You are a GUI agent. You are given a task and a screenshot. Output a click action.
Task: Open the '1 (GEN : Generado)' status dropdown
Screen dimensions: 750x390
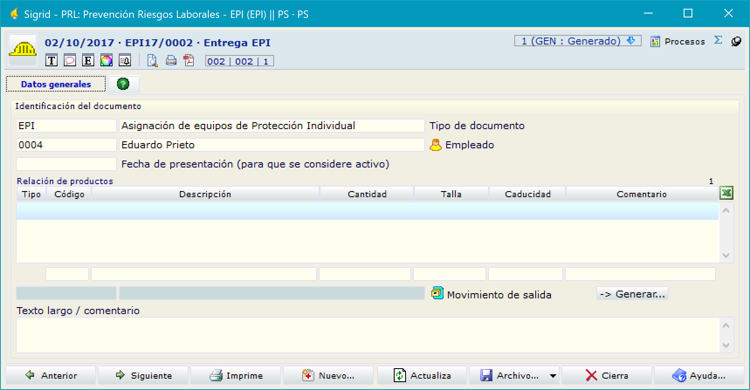pyautogui.click(x=578, y=41)
